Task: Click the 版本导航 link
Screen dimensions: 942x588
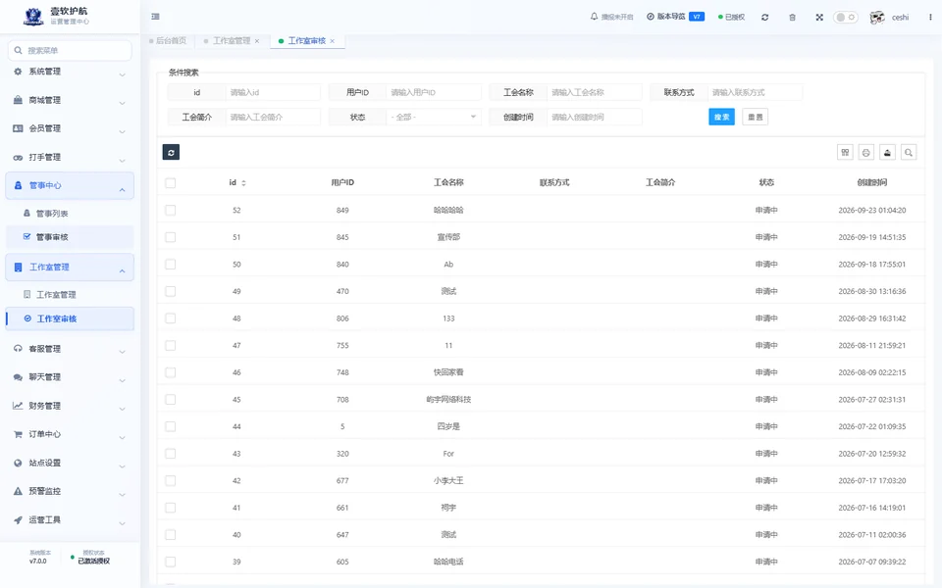Action: tap(671, 17)
